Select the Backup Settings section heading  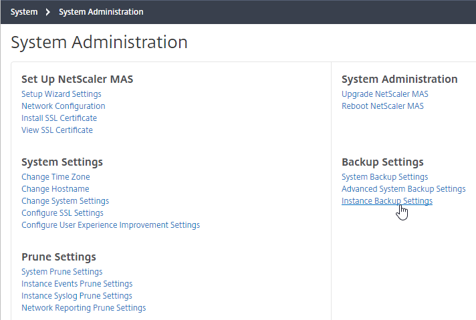pos(382,162)
